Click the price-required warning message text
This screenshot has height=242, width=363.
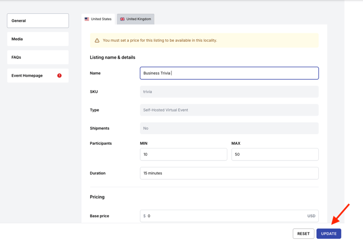[160, 40]
